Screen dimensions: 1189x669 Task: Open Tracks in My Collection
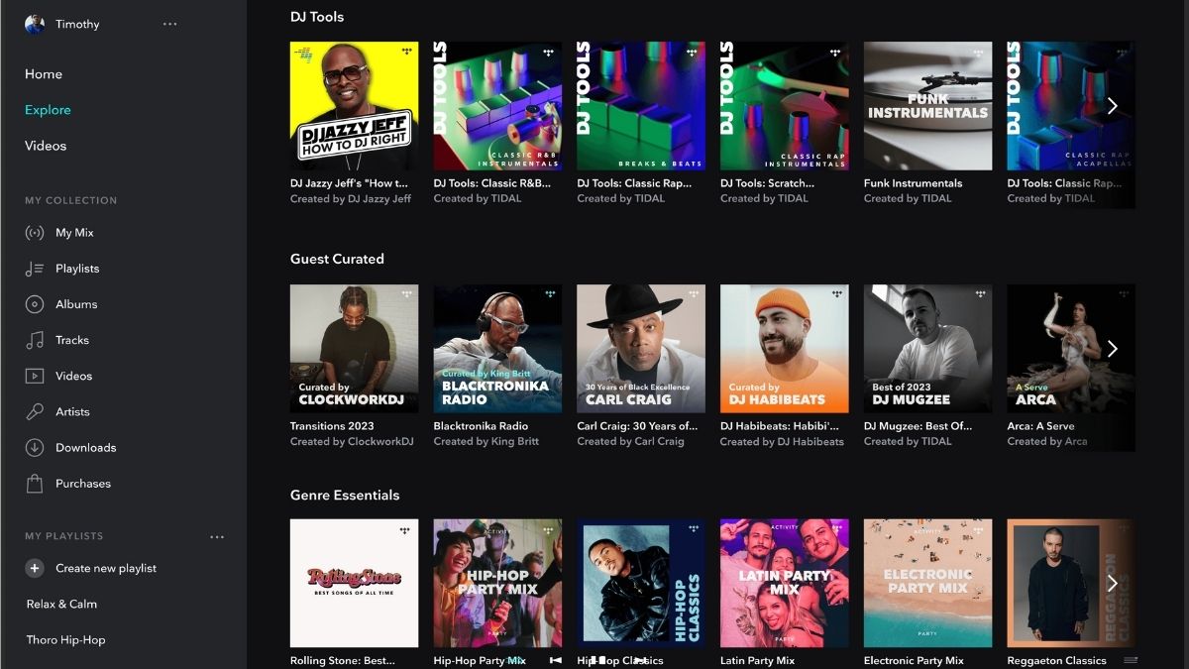(x=71, y=340)
